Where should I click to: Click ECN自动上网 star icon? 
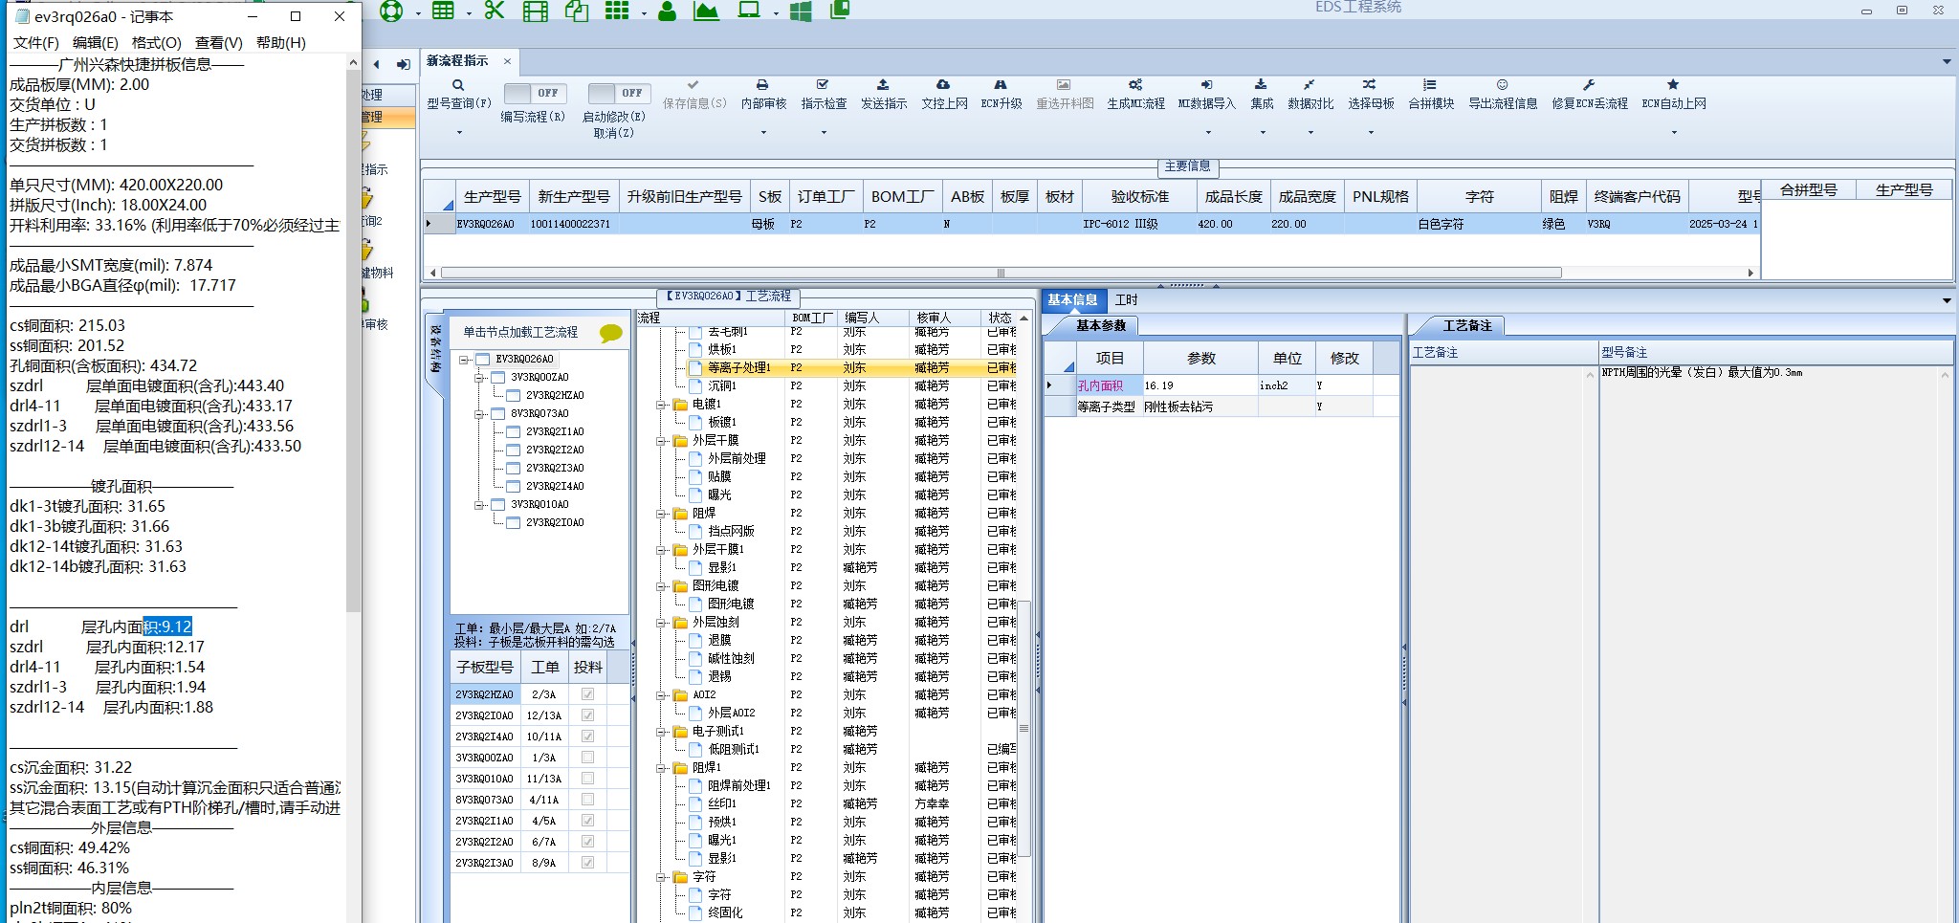coord(1673,85)
